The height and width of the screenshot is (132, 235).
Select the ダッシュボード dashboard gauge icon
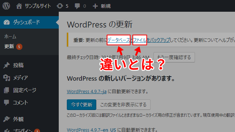[x=7, y=22]
